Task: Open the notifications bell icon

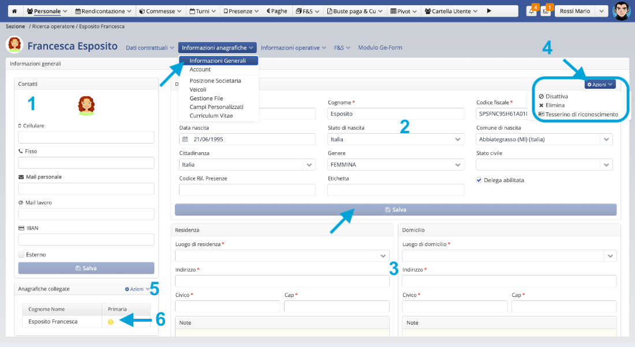Action: (531, 12)
